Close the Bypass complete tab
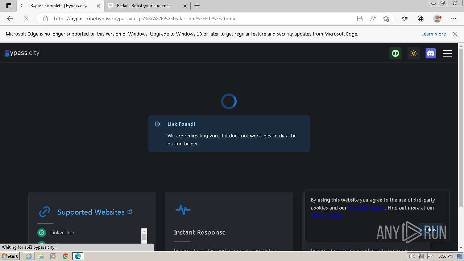This screenshot has height=261, width=464. 98,6
